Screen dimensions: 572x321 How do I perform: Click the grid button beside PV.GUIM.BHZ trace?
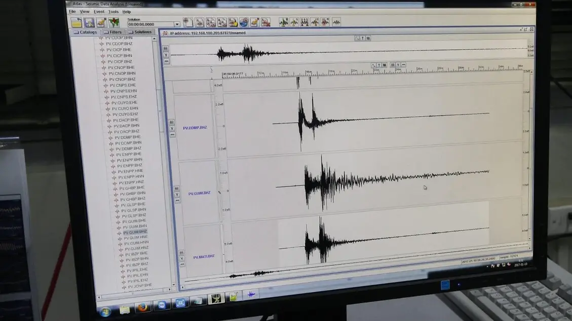coord(176,189)
